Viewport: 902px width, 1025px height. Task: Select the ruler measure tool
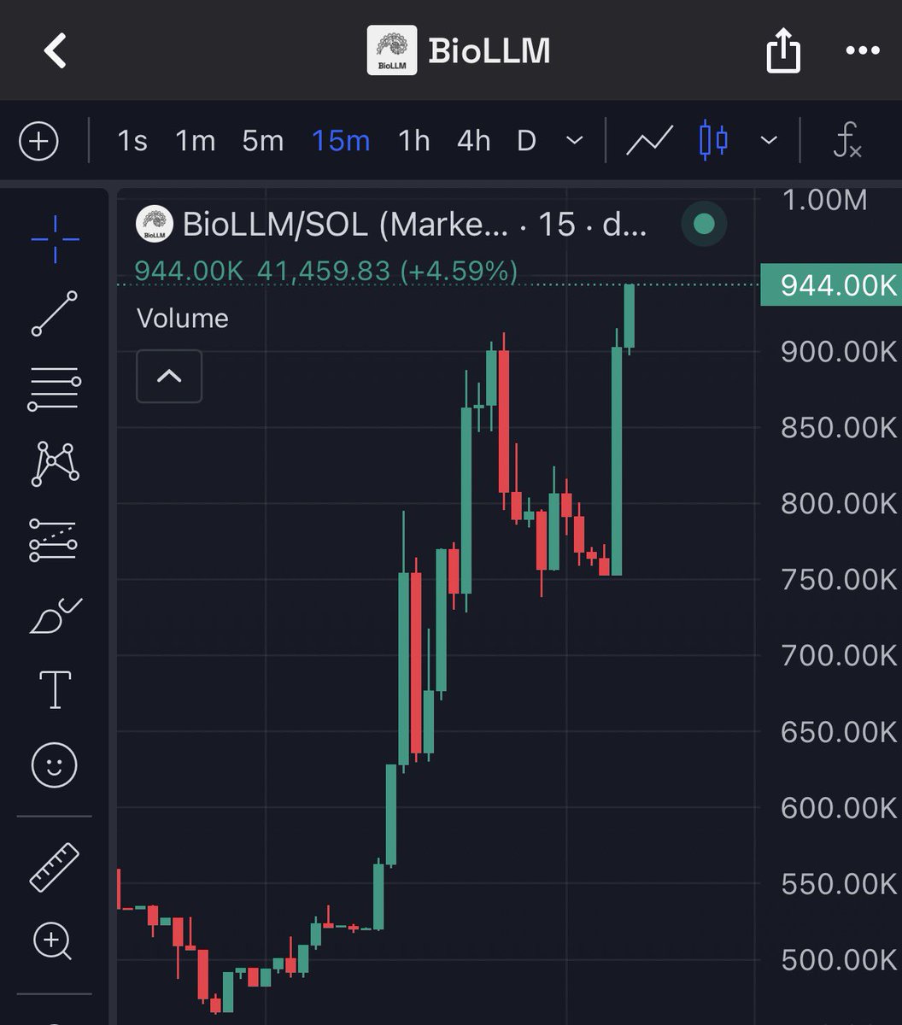(55, 867)
